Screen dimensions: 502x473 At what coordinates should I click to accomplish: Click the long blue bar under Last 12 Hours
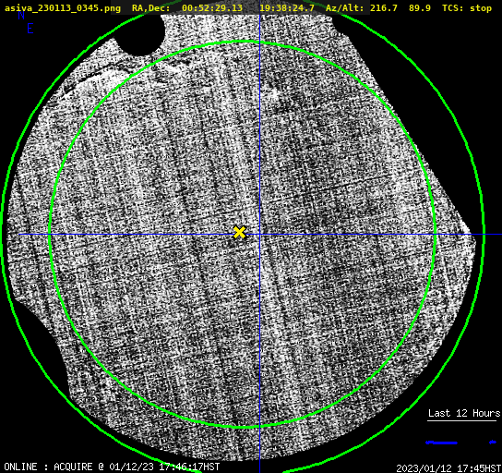point(441,443)
